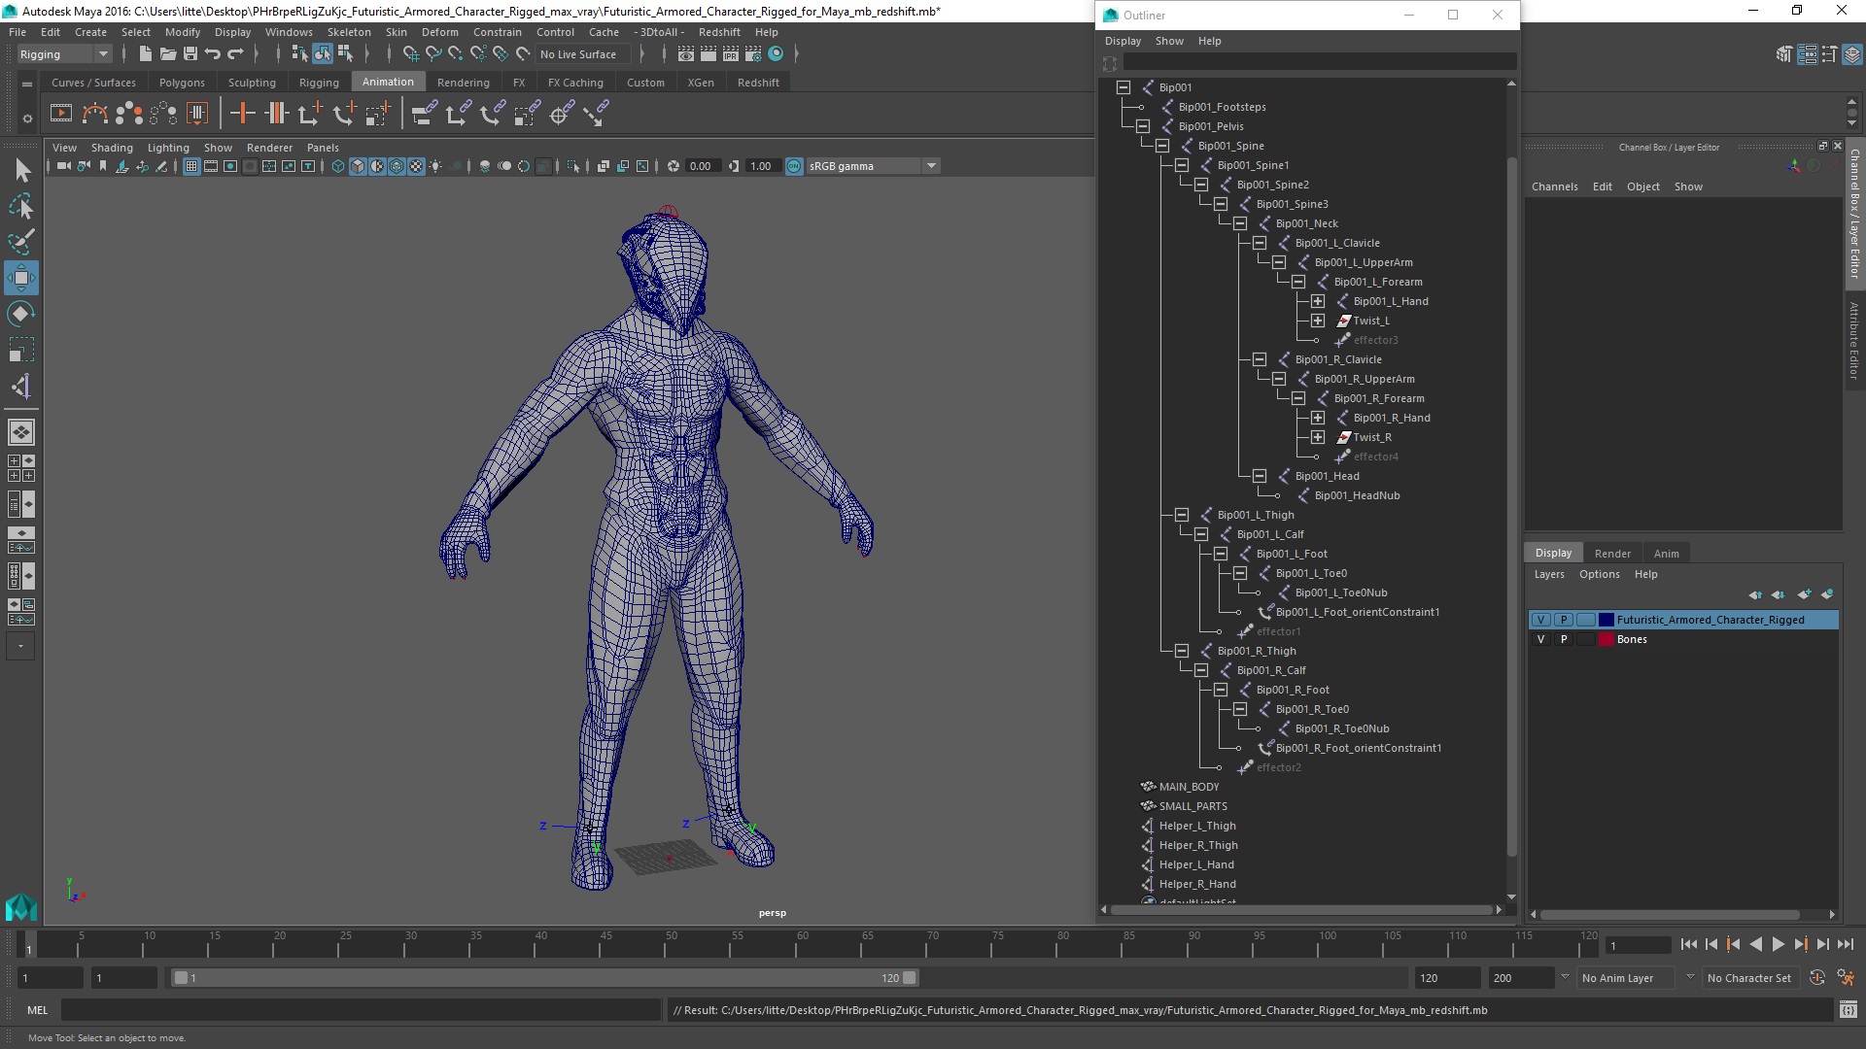The width and height of the screenshot is (1866, 1049).
Task: Redo the action with redo arrow icon
Action: (235, 54)
